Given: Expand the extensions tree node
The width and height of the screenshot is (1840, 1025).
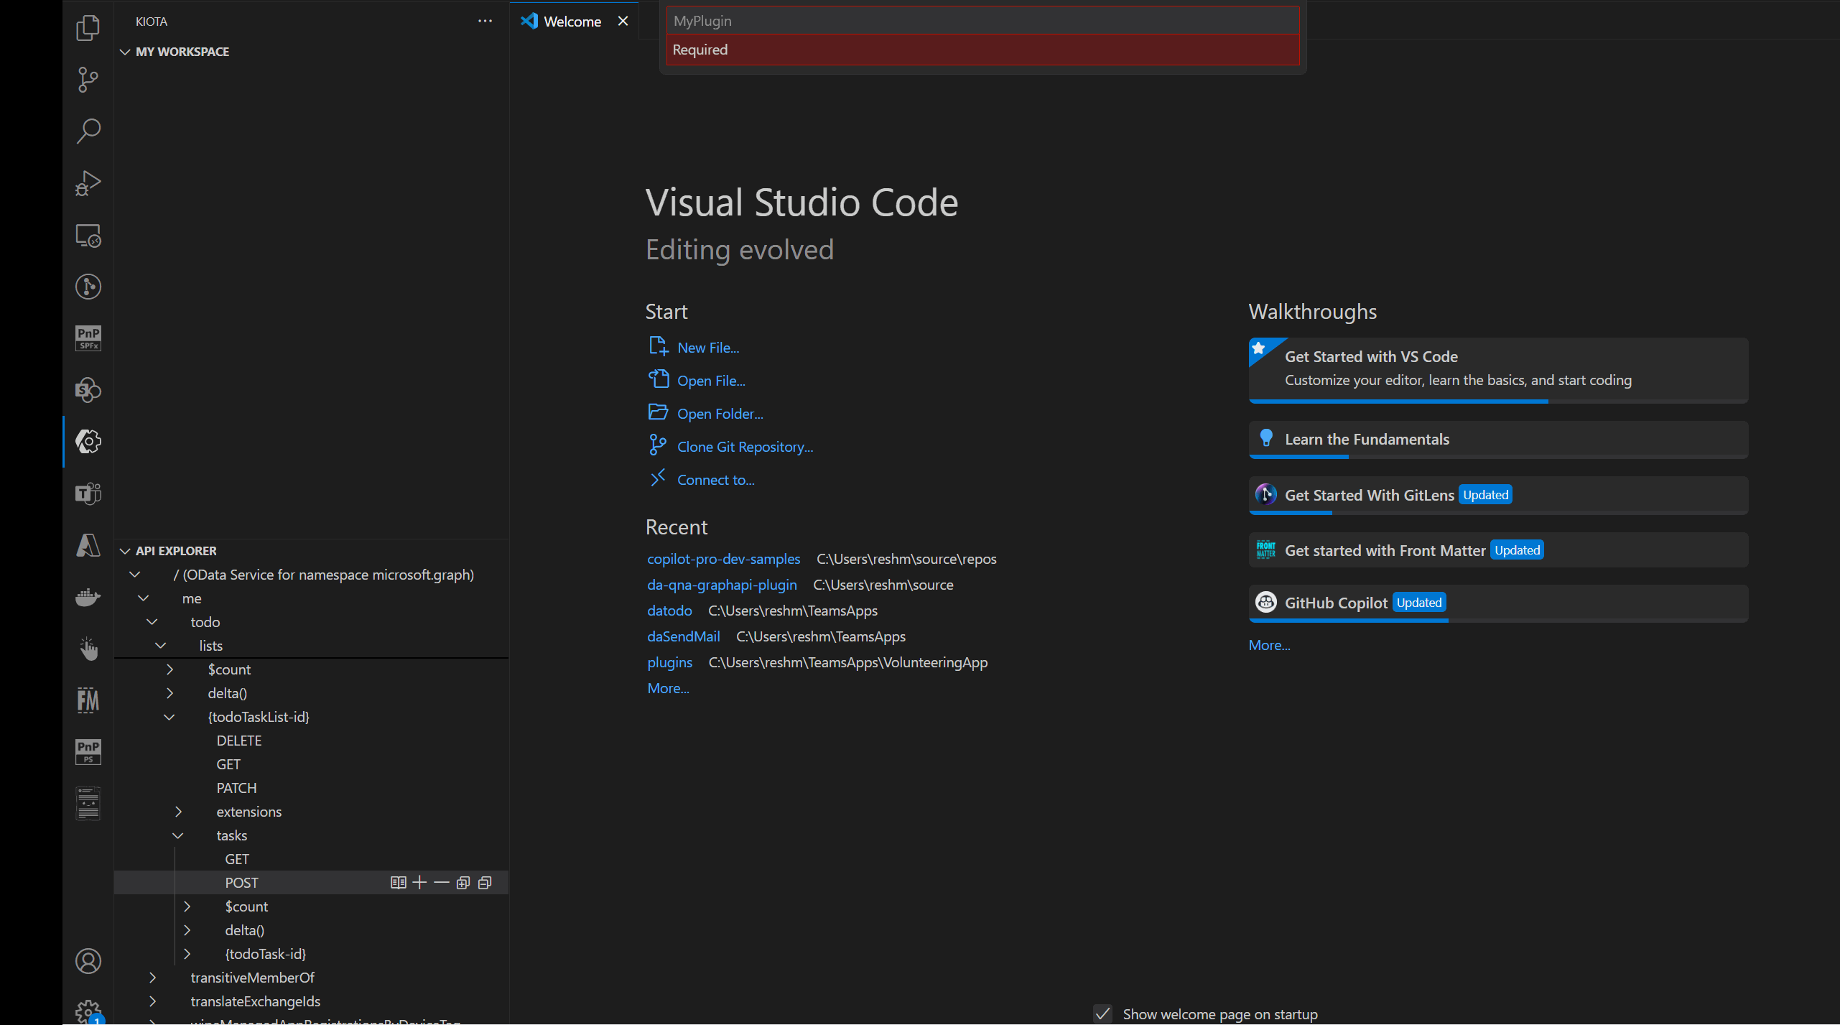Looking at the screenshot, I should 178,811.
